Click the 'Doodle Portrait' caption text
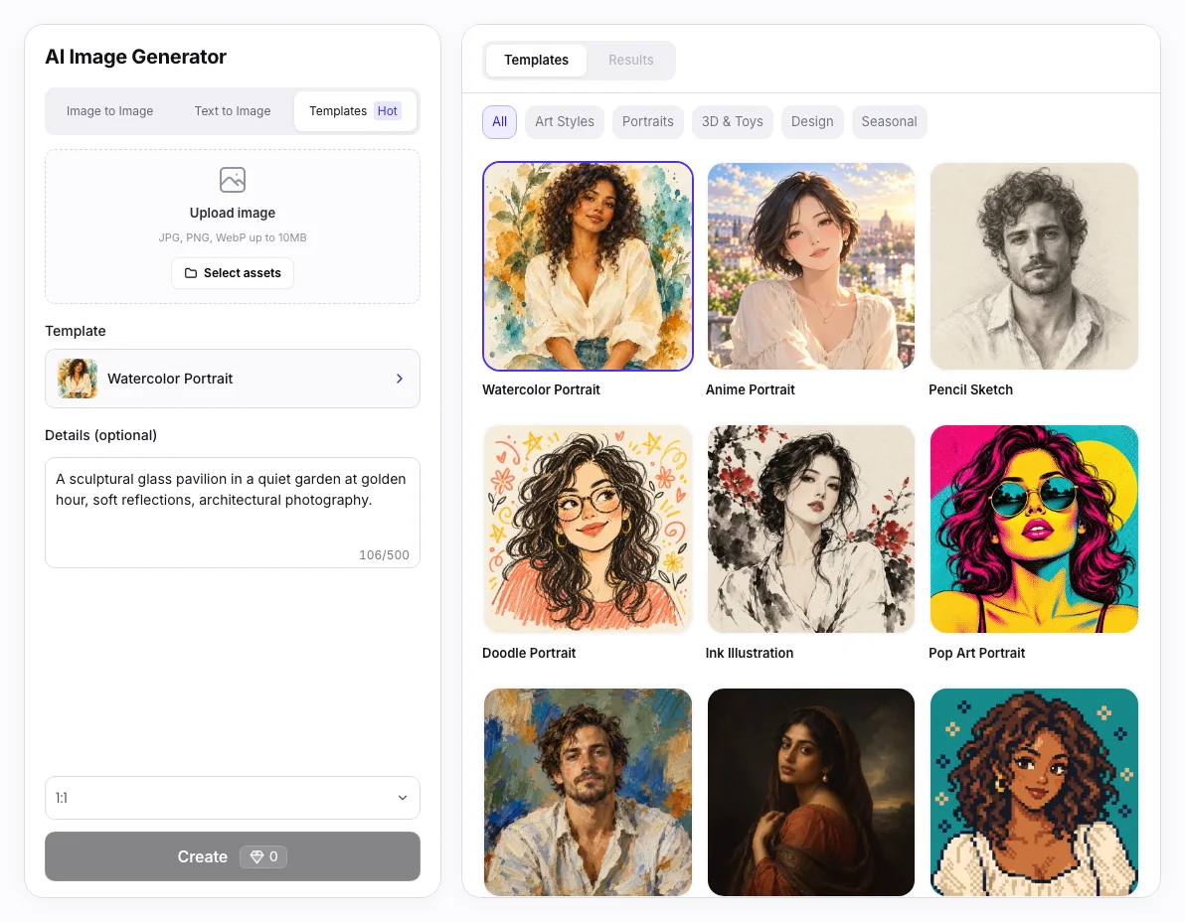This screenshot has height=922, width=1185. tap(529, 653)
